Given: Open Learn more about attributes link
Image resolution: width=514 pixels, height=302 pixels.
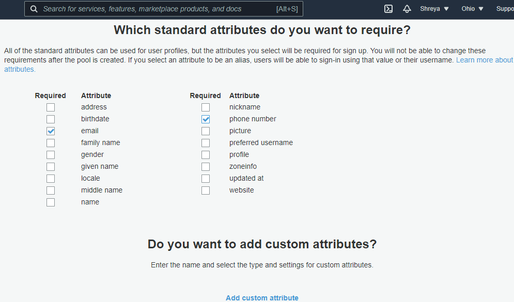Looking at the screenshot, I should click(x=484, y=60).
